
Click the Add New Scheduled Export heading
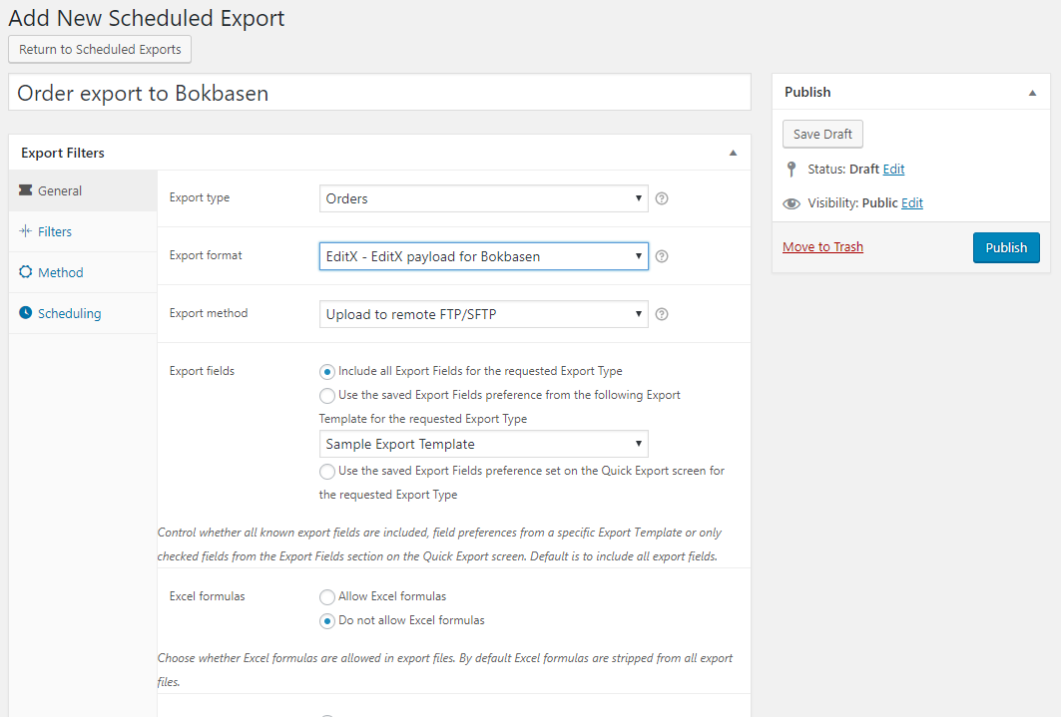click(x=147, y=18)
